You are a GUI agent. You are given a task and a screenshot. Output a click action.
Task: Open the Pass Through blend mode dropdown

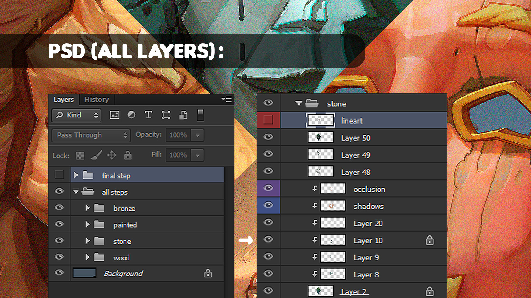pyautogui.click(x=90, y=135)
